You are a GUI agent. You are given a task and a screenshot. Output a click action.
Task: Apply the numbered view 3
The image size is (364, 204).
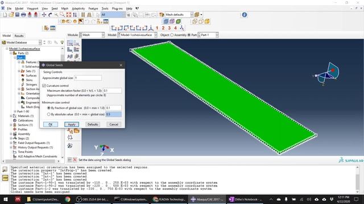coord(169,28)
